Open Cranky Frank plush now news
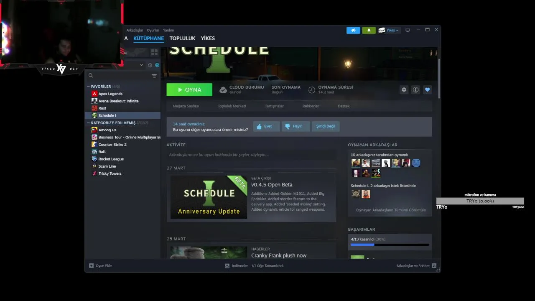Screen dimensions: 535x301 (x=279, y=255)
